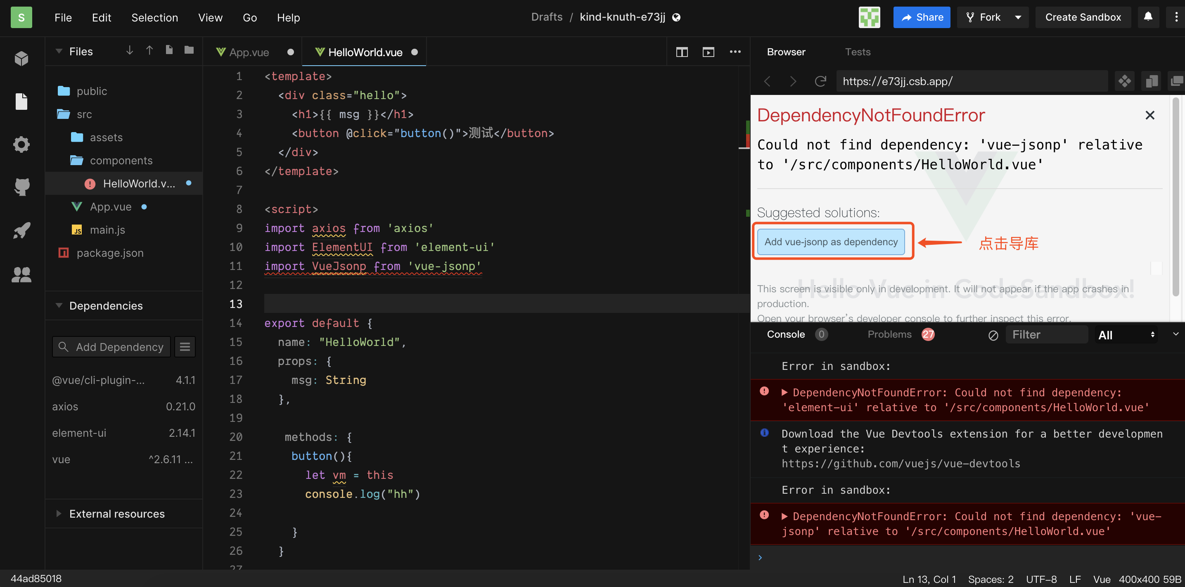
Task: Open the GitHub panel in sidebar
Action: 21,187
